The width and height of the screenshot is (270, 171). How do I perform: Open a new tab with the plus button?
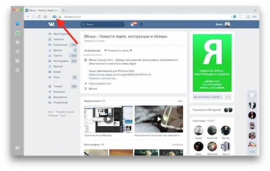(63, 10)
